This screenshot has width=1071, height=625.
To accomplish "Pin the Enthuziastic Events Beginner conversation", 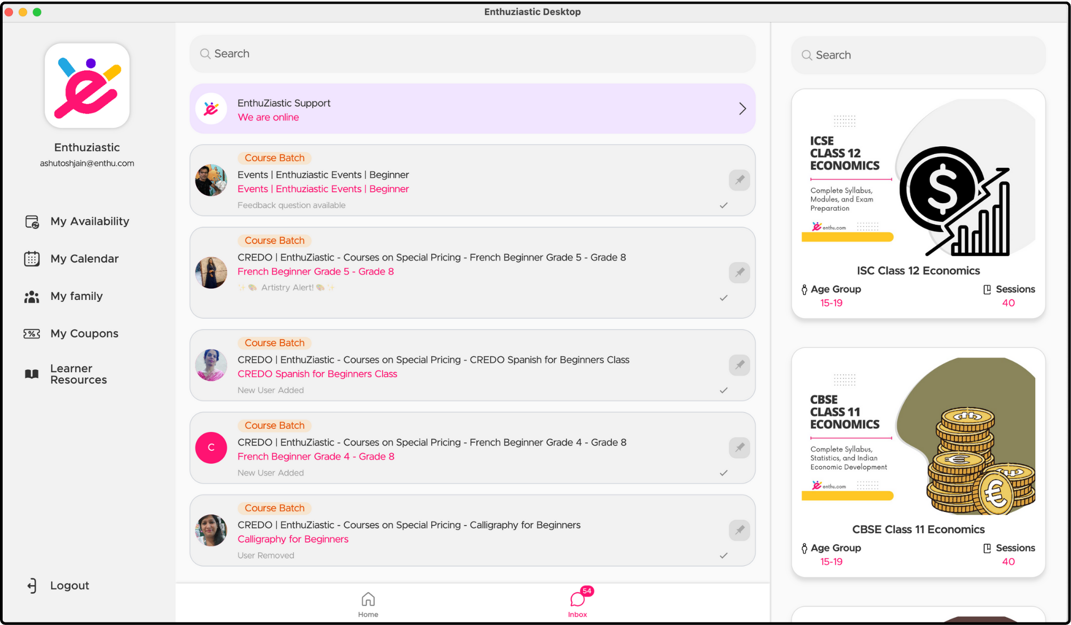I will coord(740,180).
